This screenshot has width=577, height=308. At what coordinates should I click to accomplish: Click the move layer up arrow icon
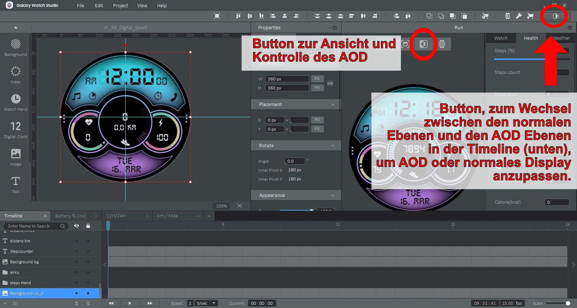[77, 303]
